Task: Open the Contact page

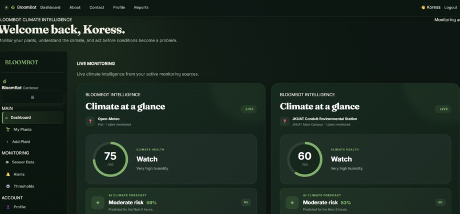Action: click(x=96, y=7)
